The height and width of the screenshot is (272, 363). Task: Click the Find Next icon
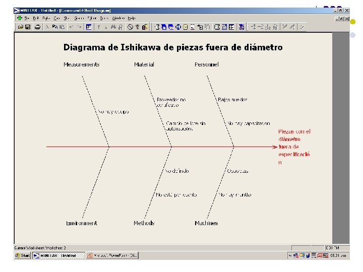(x=120, y=27)
